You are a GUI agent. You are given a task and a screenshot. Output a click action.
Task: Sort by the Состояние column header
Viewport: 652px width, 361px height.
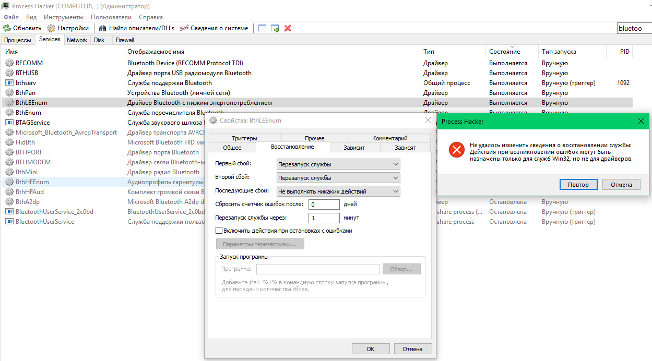(512, 52)
